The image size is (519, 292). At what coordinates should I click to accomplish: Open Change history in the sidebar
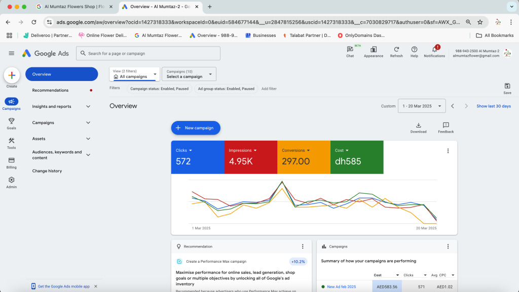click(x=47, y=171)
